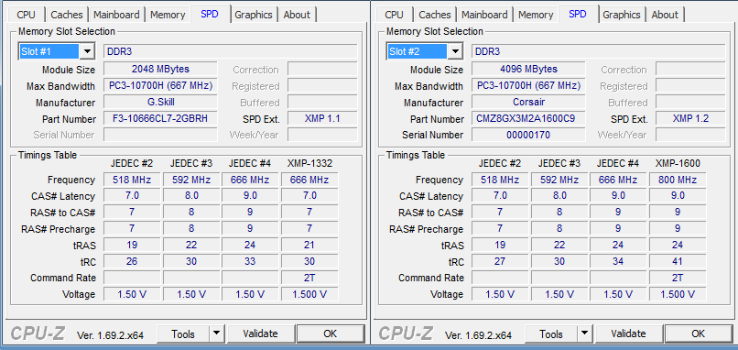Open Tools dropdown arrow in left window
The height and width of the screenshot is (350, 738).
(x=216, y=334)
